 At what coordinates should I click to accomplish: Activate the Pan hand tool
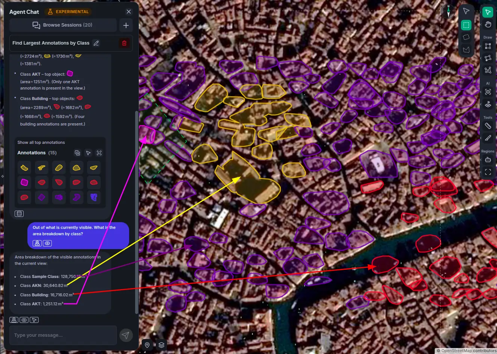[x=488, y=24]
